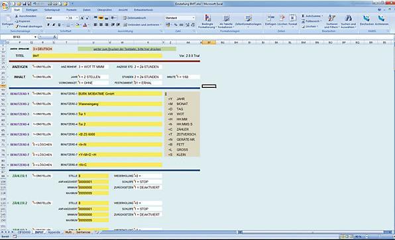395x240 pixels.
Task: Expand the Arial font name dropdown
Action: 67,18
